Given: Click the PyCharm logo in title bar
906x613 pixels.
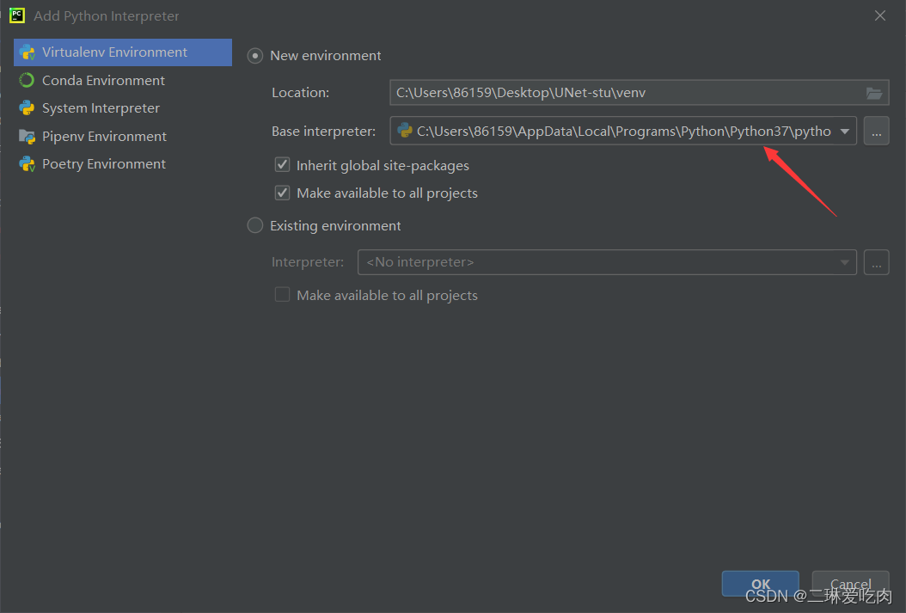Looking at the screenshot, I should 17,15.
